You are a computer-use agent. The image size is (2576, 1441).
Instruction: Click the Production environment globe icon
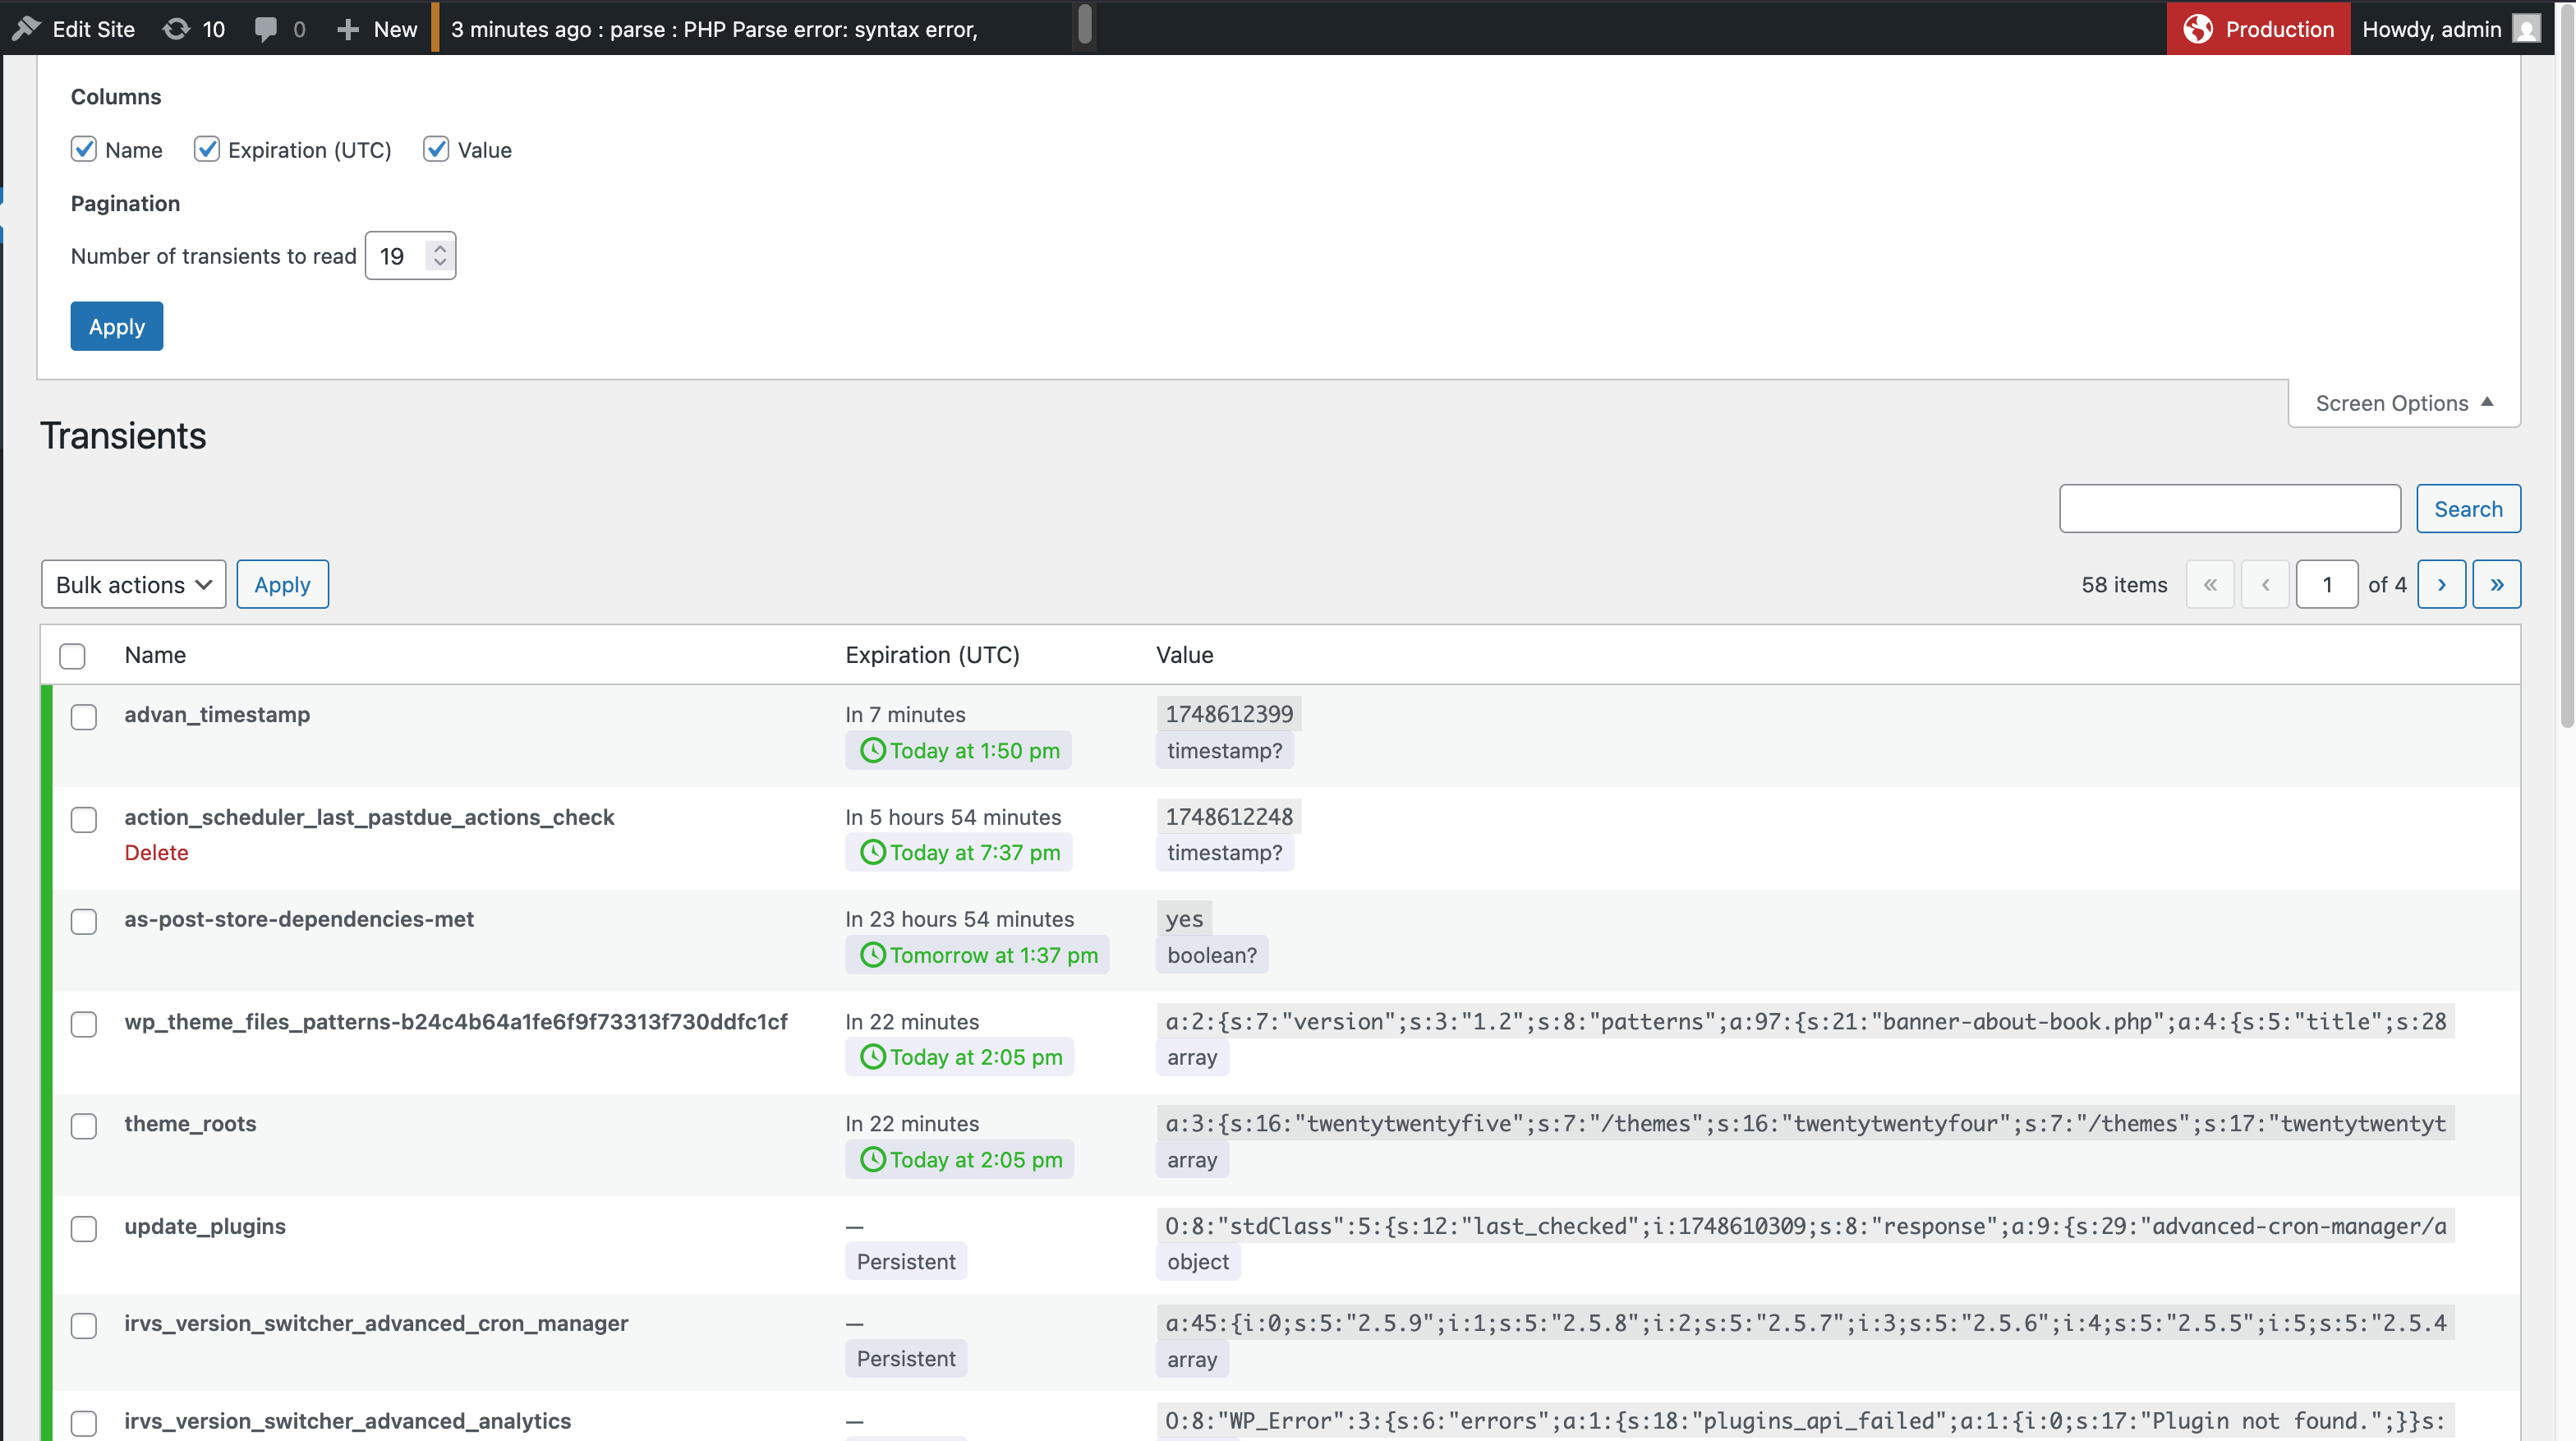2197,29
